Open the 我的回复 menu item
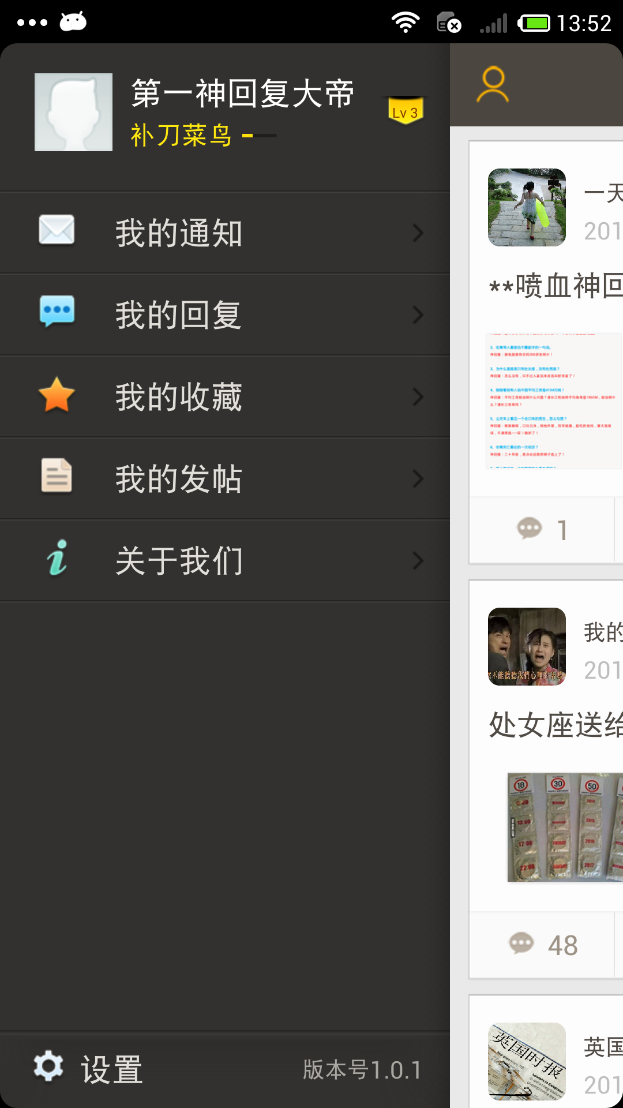Screen dimensions: 623x1108 click(179, 315)
